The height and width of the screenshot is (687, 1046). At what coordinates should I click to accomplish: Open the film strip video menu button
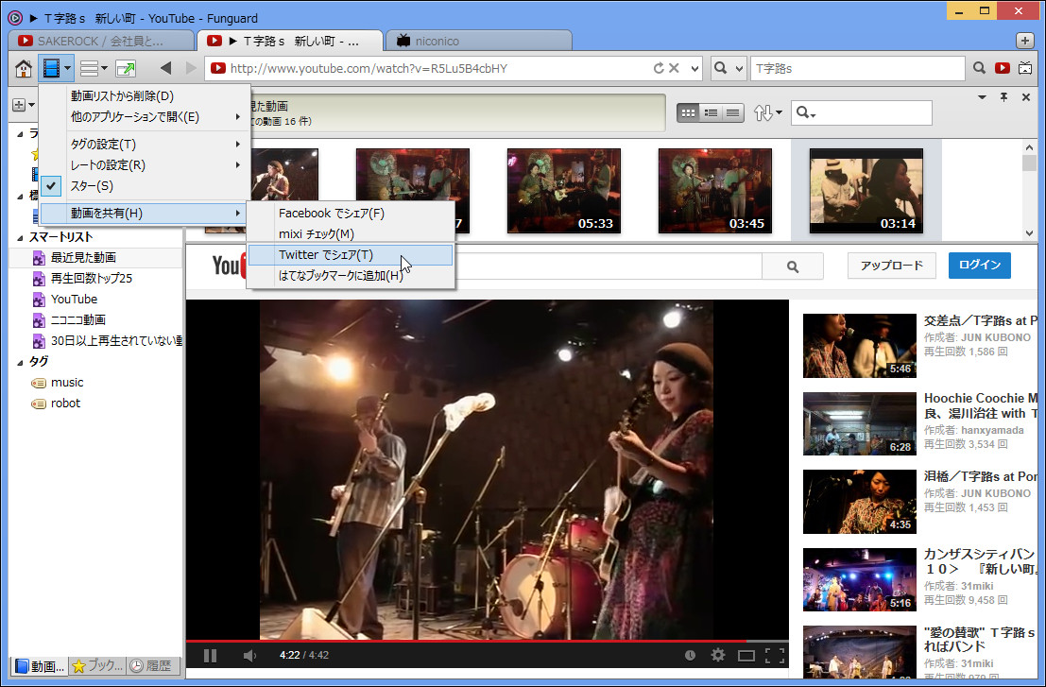coord(56,68)
